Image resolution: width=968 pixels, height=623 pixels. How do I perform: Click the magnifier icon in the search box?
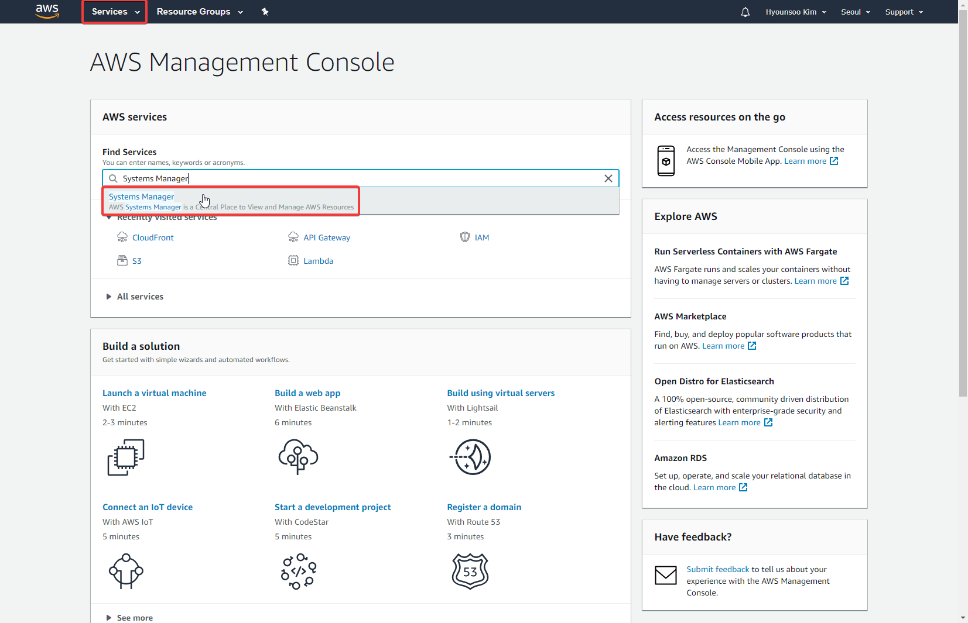click(x=113, y=178)
